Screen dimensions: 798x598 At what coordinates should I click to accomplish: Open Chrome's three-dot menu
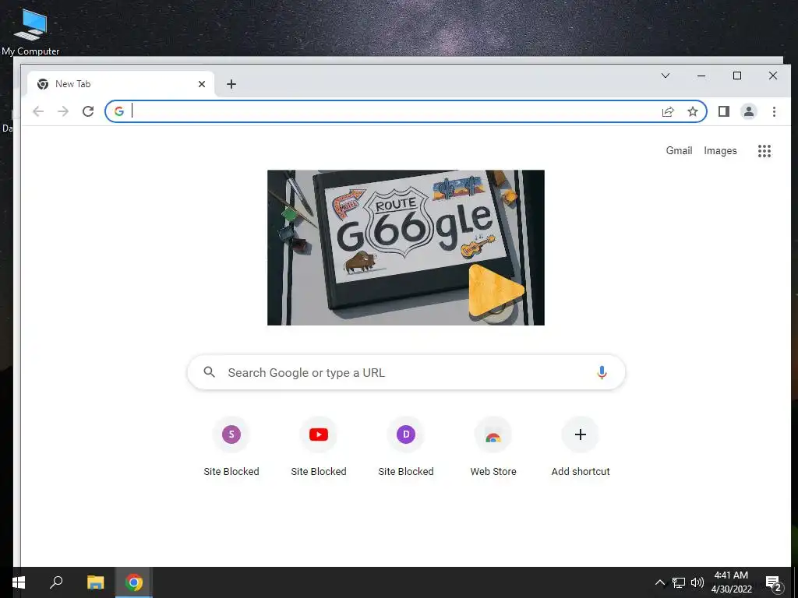point(774,111)
